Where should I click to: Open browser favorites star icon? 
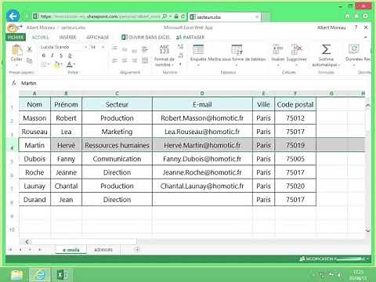pos(356,16)
